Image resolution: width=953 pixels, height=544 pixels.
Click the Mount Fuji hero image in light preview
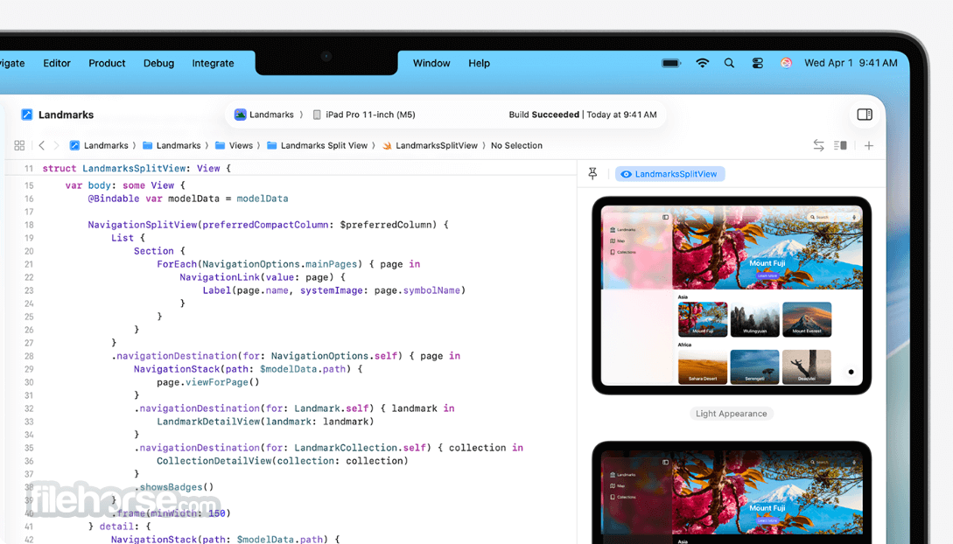(767, 248)
